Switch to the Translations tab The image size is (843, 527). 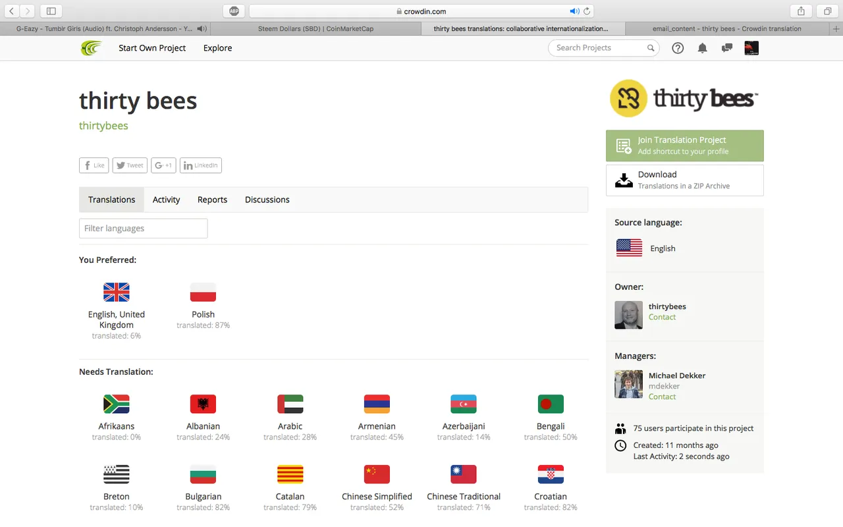click(x=112, y=200)
